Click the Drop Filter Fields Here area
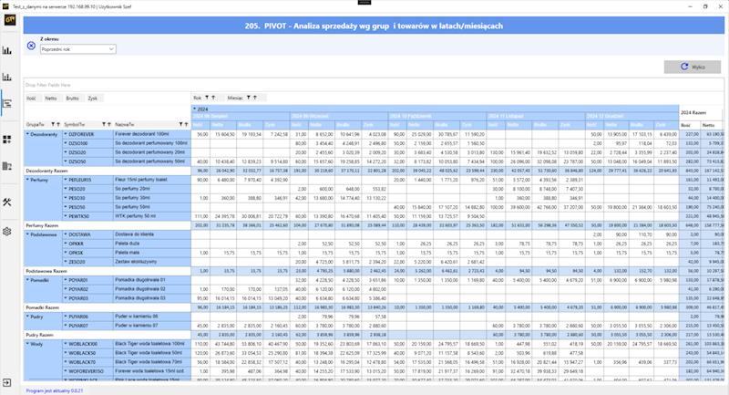The image size is (729, 395). pos(374,85)
